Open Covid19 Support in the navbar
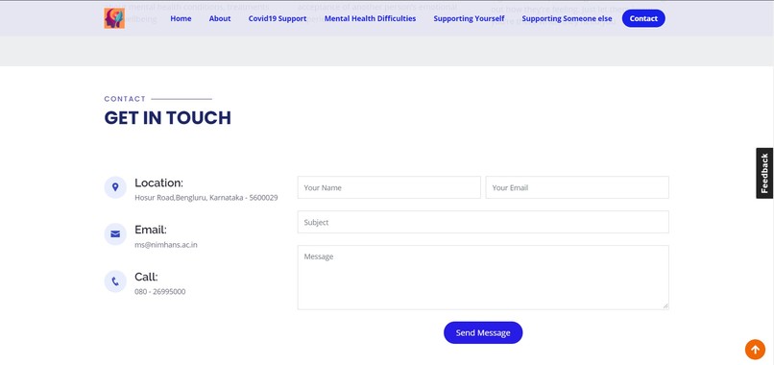774x365 pixels. [x=278, y=19]
